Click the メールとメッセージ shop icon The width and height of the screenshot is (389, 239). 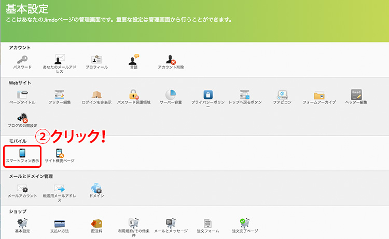pos(171,223)
